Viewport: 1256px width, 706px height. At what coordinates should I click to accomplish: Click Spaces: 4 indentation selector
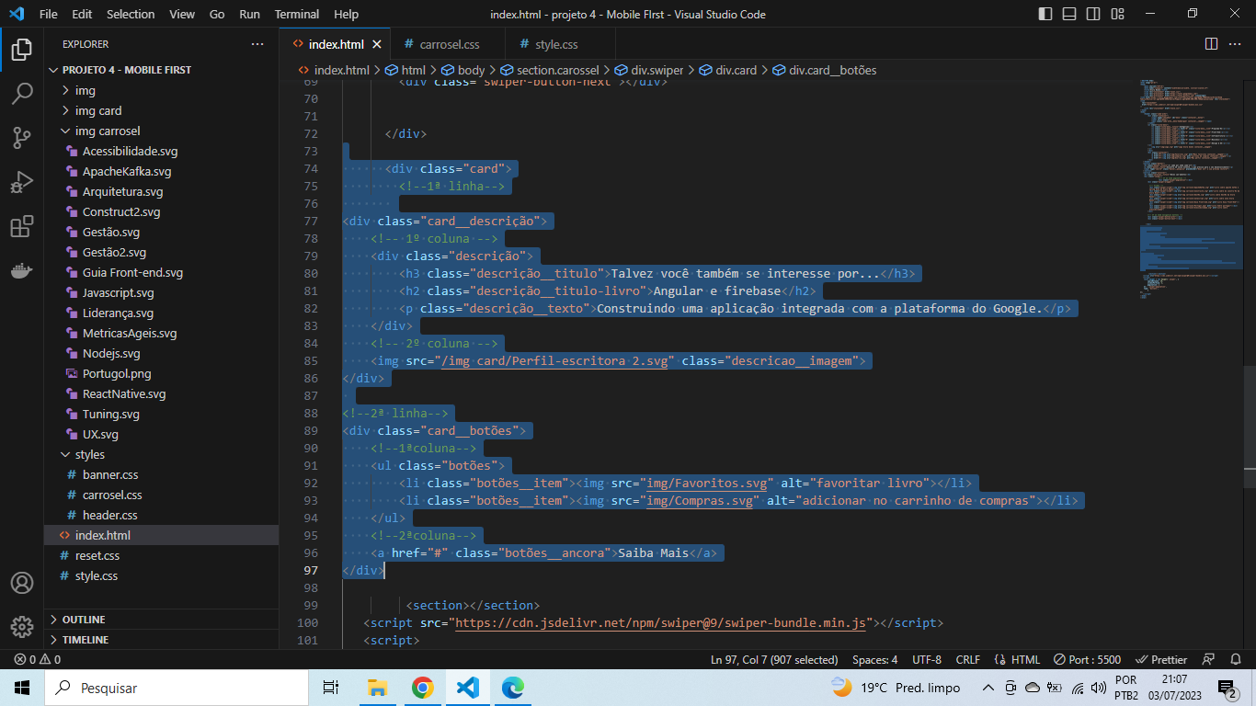pyautogui.click(x=875, y=659)
